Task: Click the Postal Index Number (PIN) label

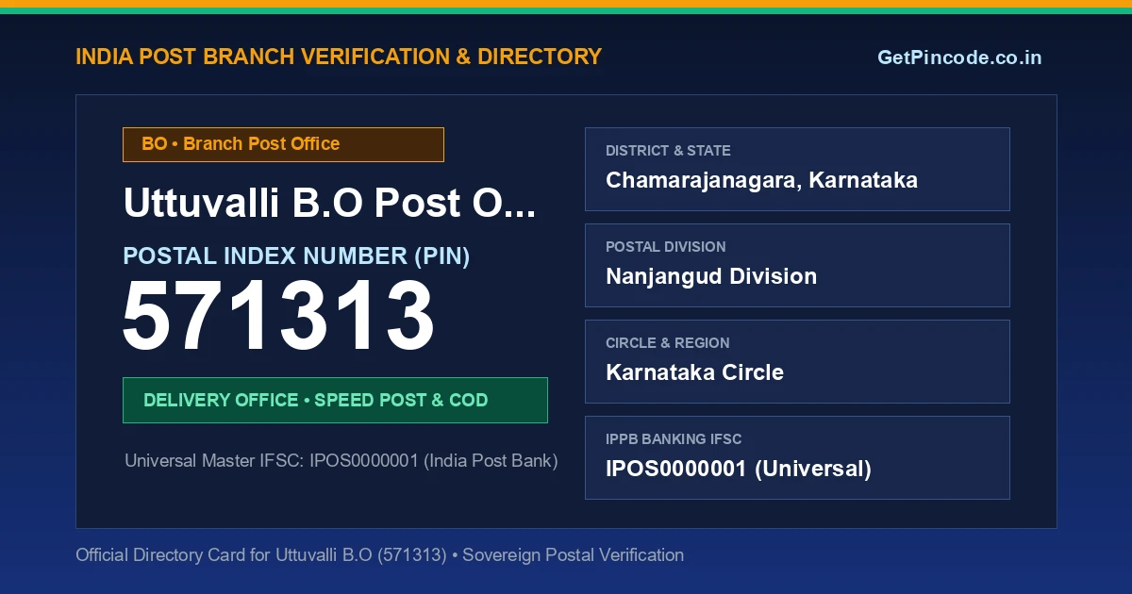Action: [296, 256]
